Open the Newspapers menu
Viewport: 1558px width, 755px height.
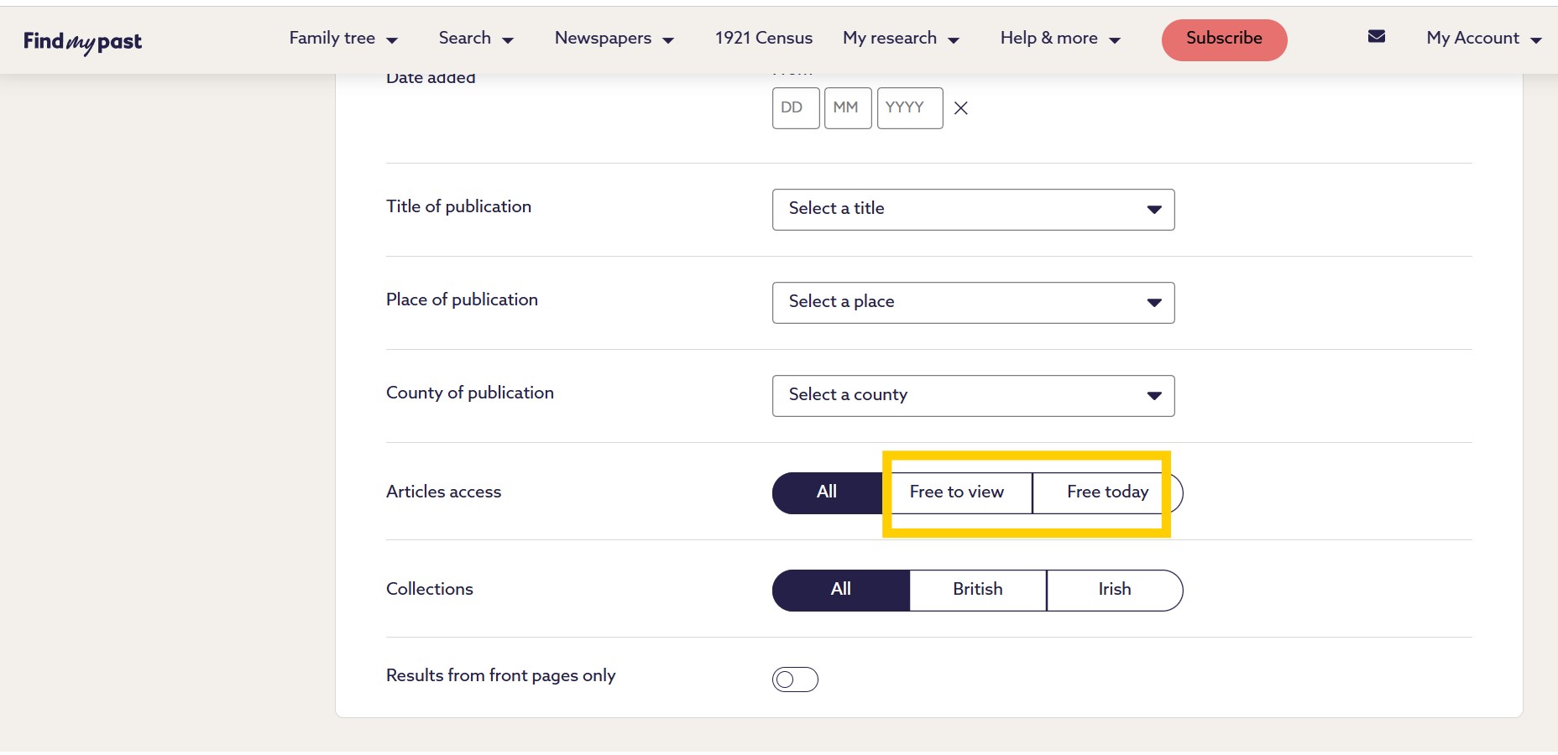[x=614, y=39]
